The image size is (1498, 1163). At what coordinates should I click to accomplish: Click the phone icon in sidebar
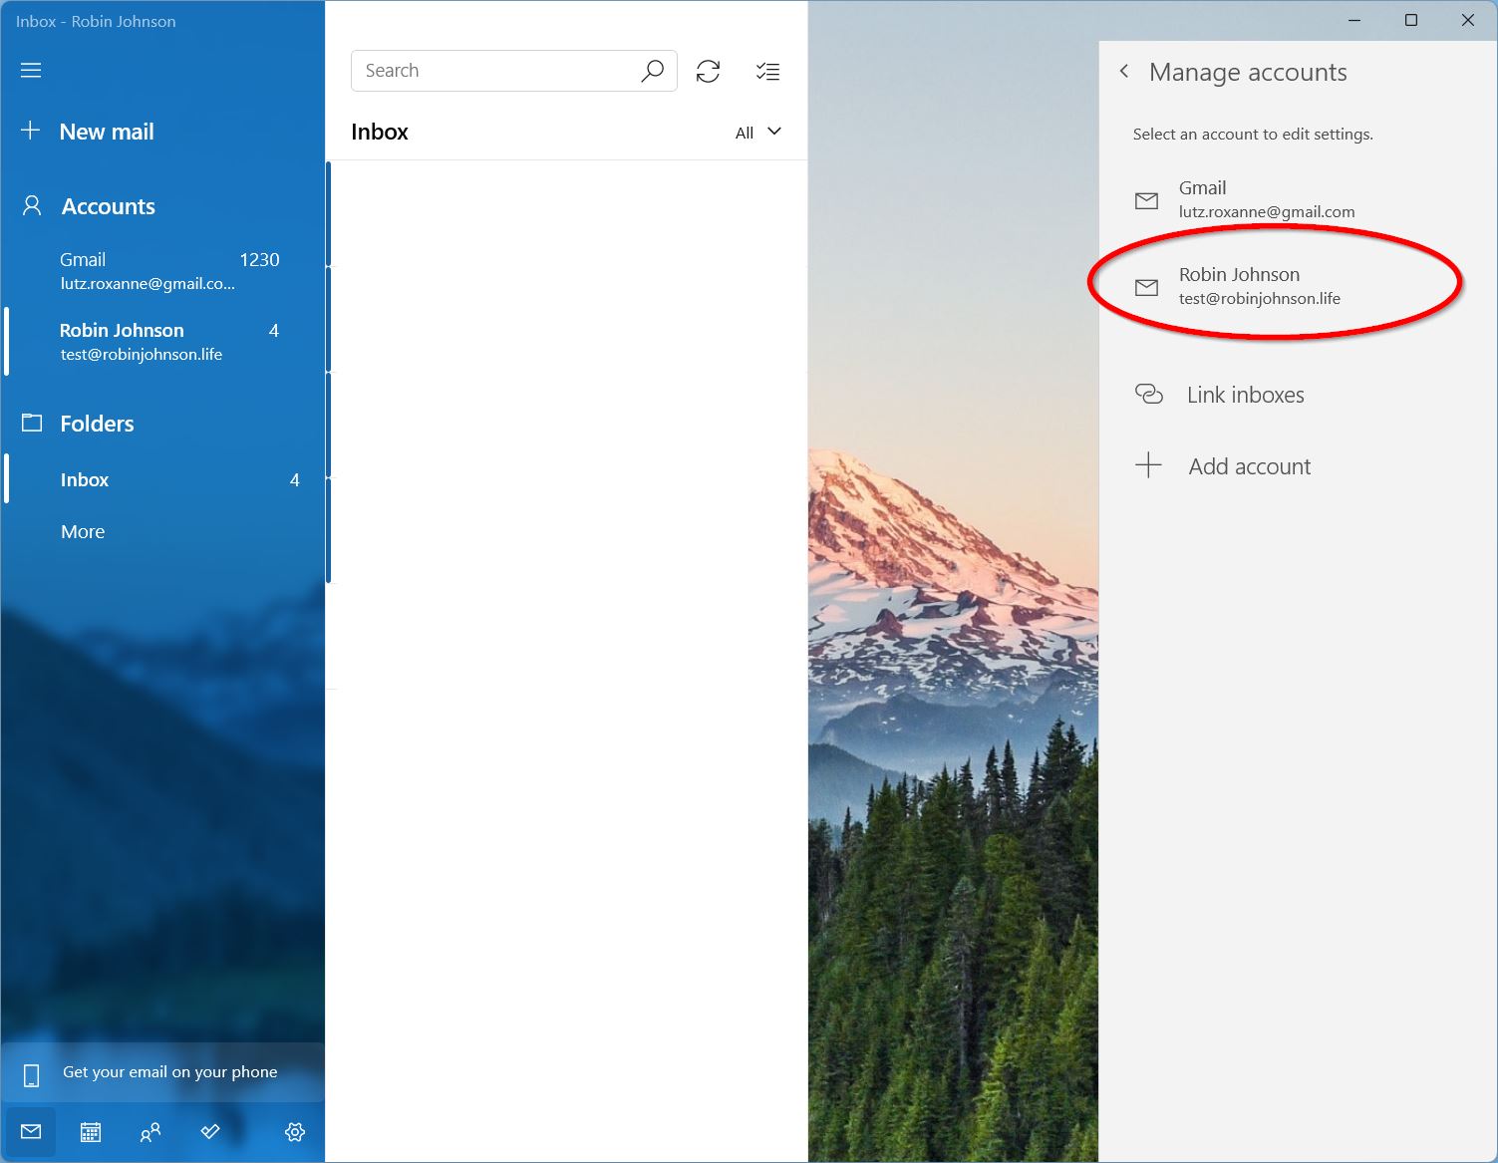click(31, 1074)
